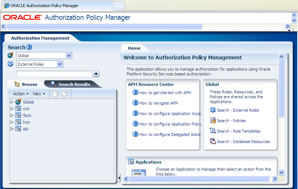Click Home pane scroll up arrow
The height and width of the screenshot is (189, 298).
[x=281, y=56]
